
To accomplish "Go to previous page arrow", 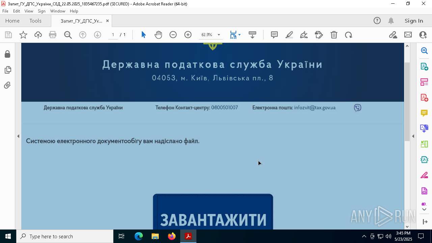I will (83, 35).
